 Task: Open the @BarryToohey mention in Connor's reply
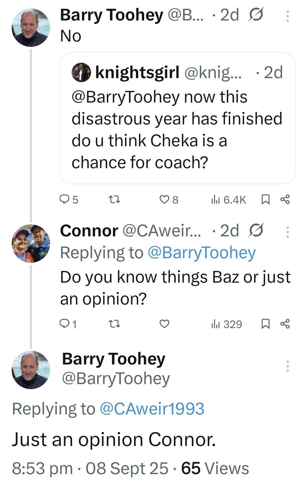pos(201,253)
